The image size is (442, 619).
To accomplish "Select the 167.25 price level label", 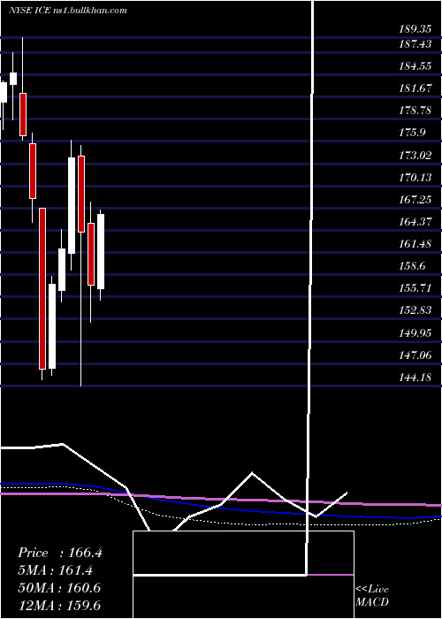I will tap(415, 200).
